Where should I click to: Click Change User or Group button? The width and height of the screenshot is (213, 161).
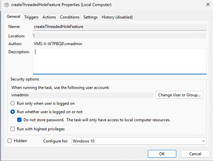pyautogui.click(x=179, y=95)
